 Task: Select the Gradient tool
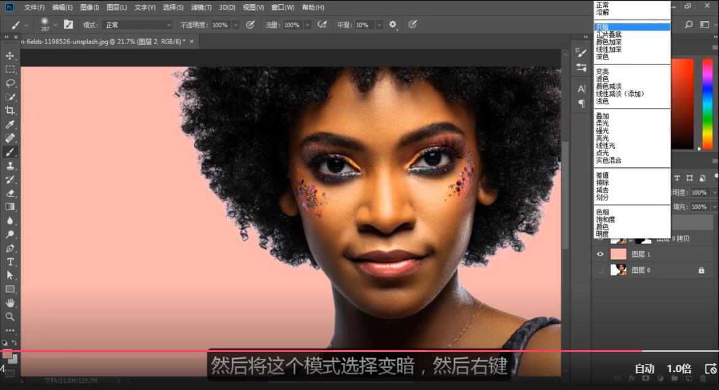pos(10,207)
